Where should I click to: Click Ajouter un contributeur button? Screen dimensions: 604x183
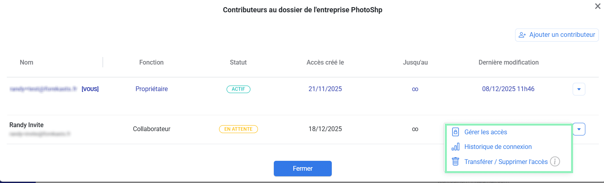(x=557, y=35)
